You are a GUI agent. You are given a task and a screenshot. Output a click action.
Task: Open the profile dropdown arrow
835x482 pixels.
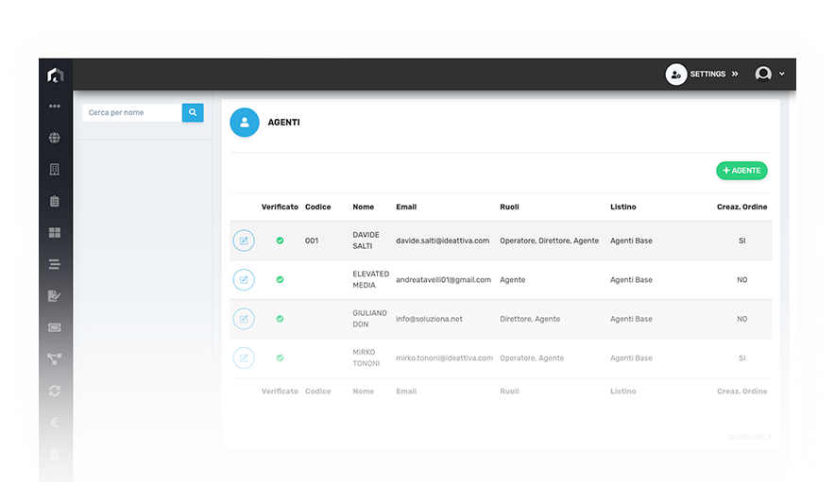782,74
